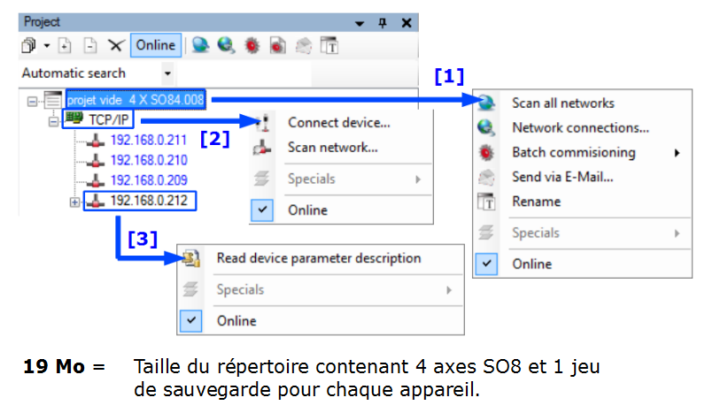Expand the 192.168.0.212 tree node
This screenshot has height=413, width=713.
tap(73, 203)
